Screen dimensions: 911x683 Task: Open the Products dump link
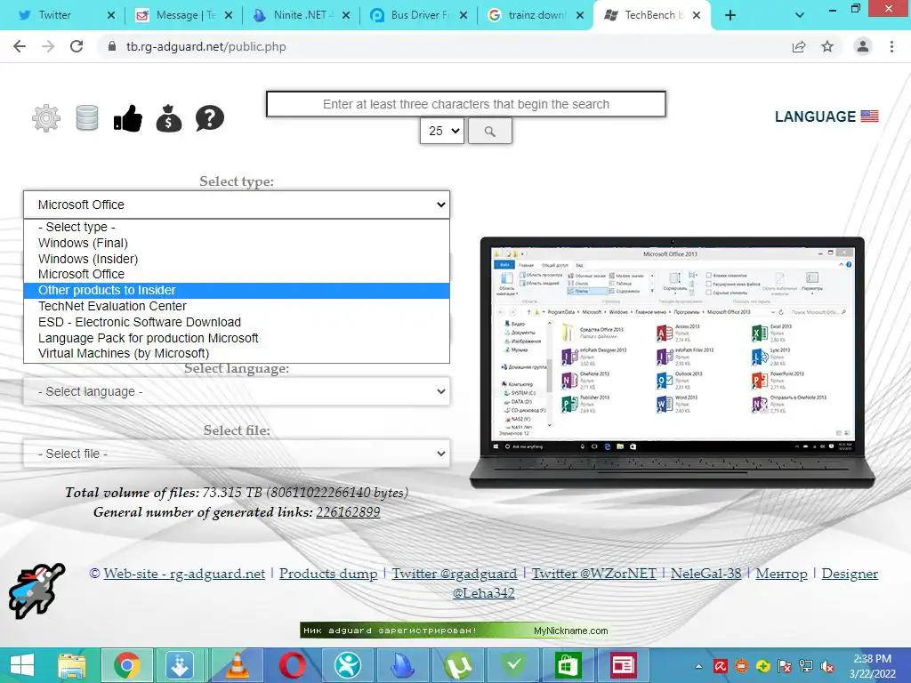point(328,574)
